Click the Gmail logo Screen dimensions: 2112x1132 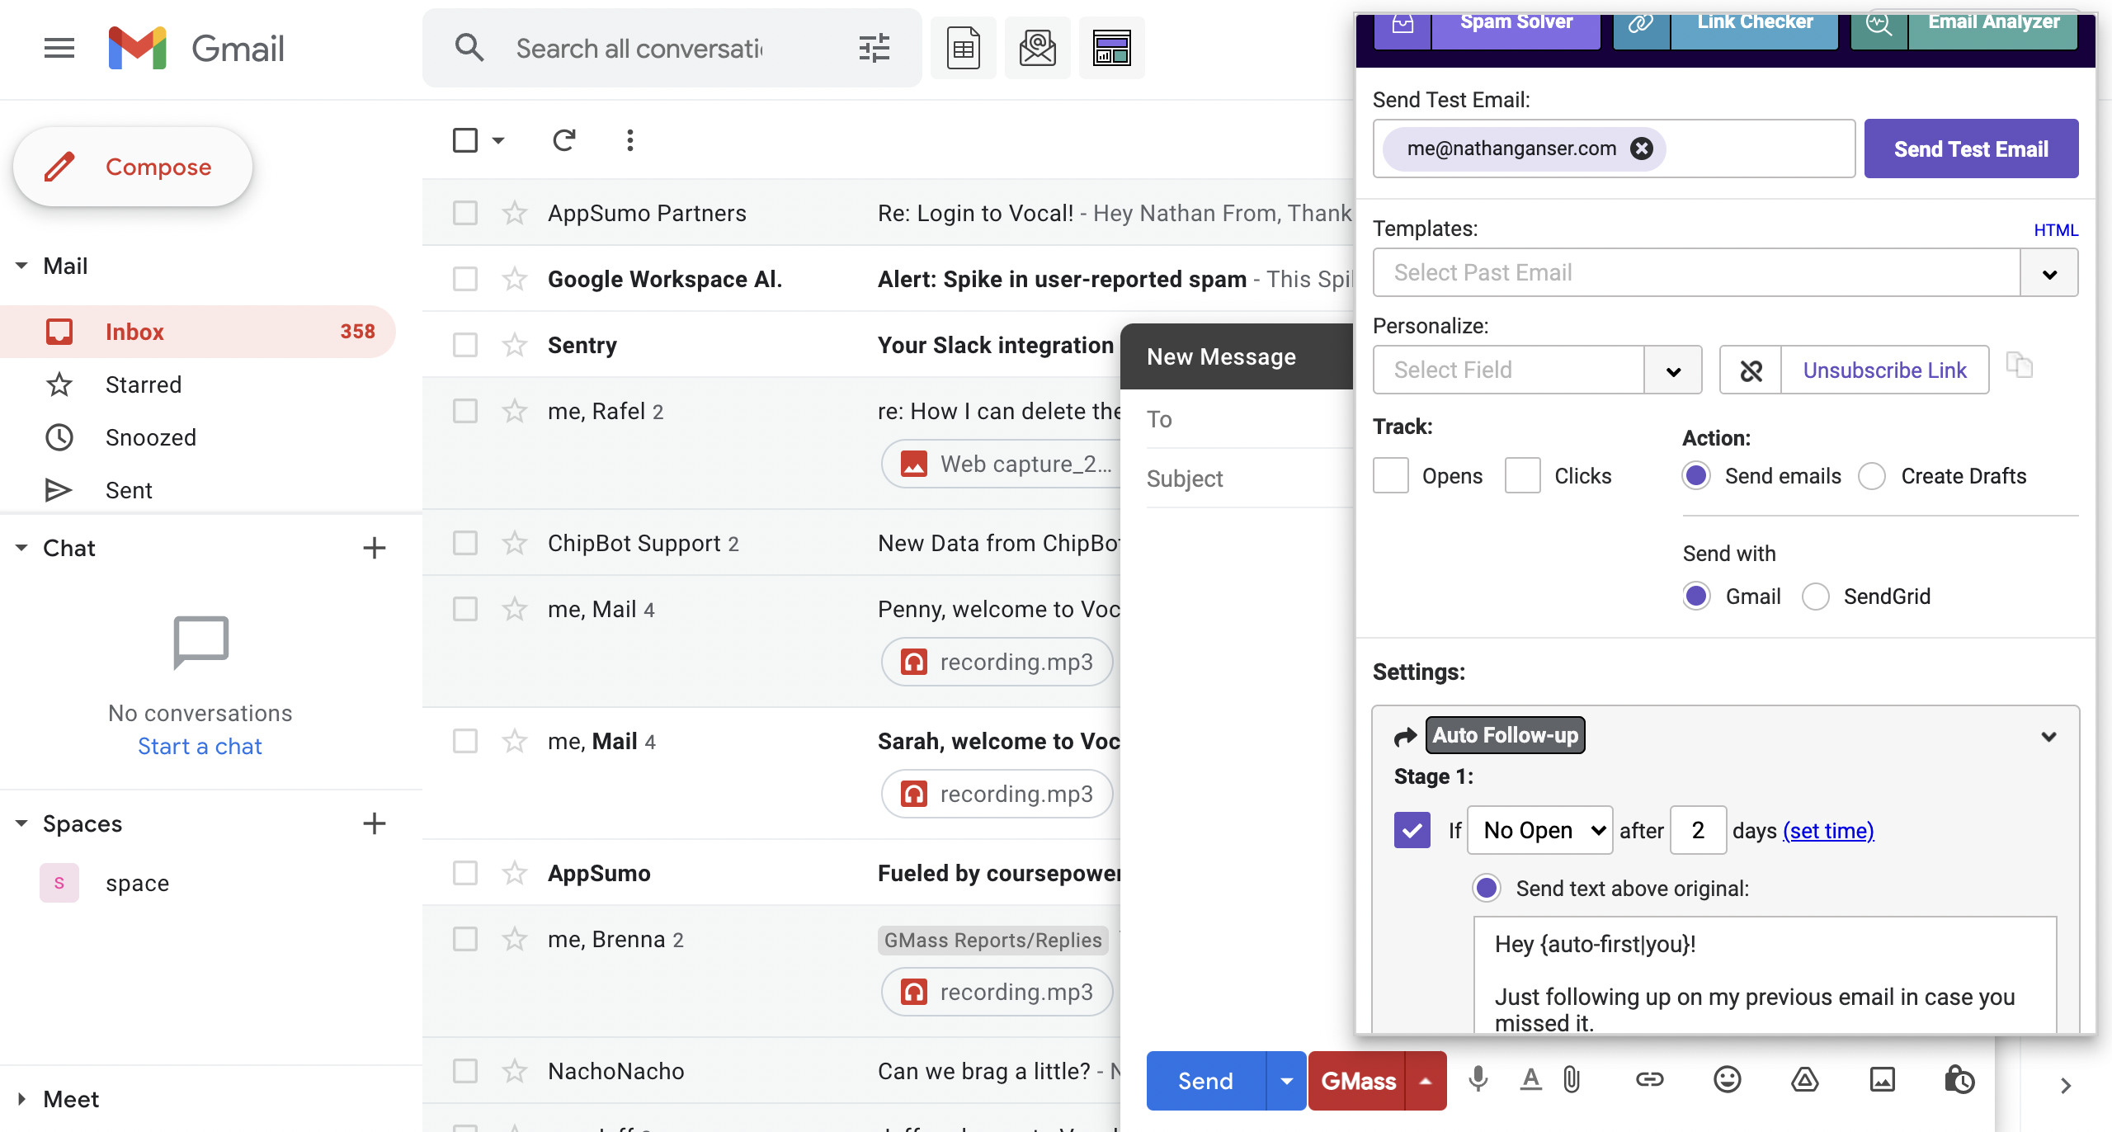[x=196, y=48]
